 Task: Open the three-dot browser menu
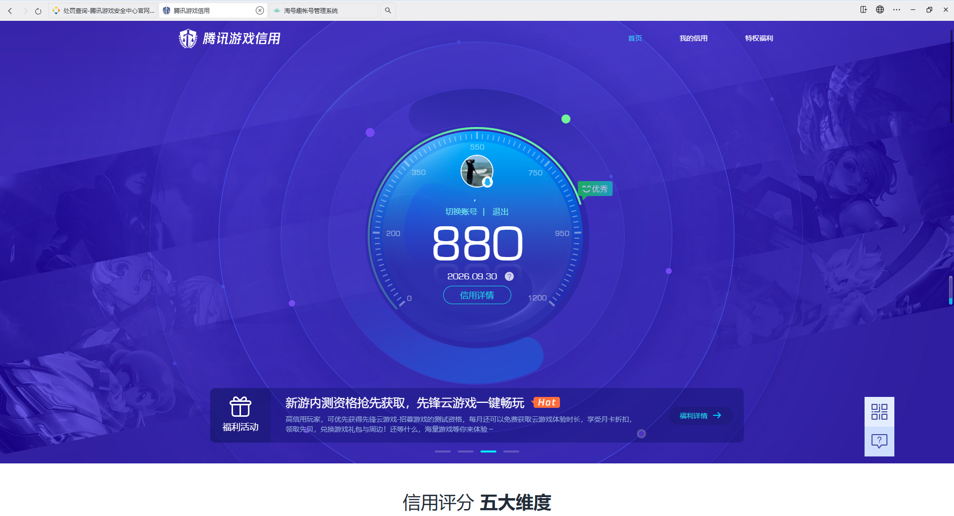pos(896,9)
